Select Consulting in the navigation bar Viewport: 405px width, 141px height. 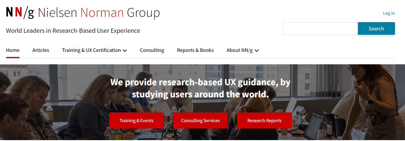[152, 50]
